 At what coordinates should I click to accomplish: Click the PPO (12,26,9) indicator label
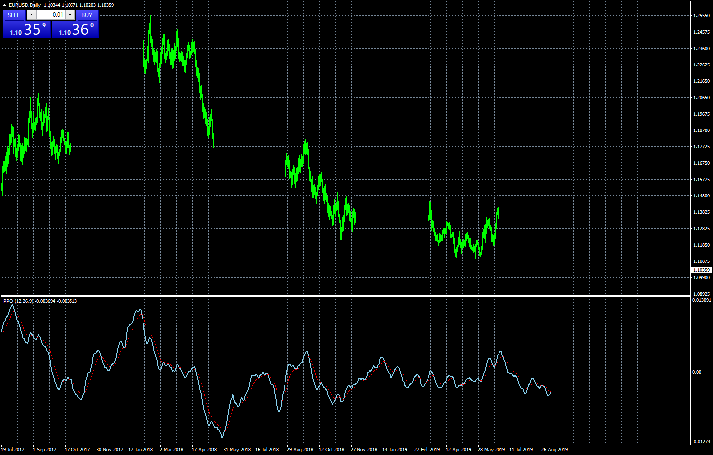tap(18, 301)
